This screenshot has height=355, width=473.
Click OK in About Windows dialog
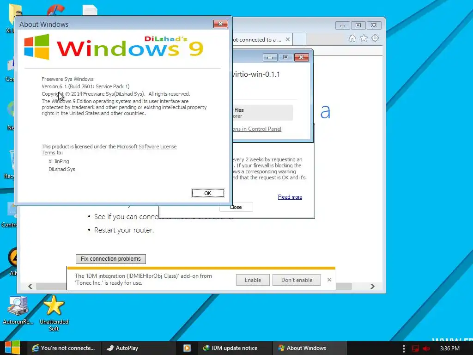(208, 193)
